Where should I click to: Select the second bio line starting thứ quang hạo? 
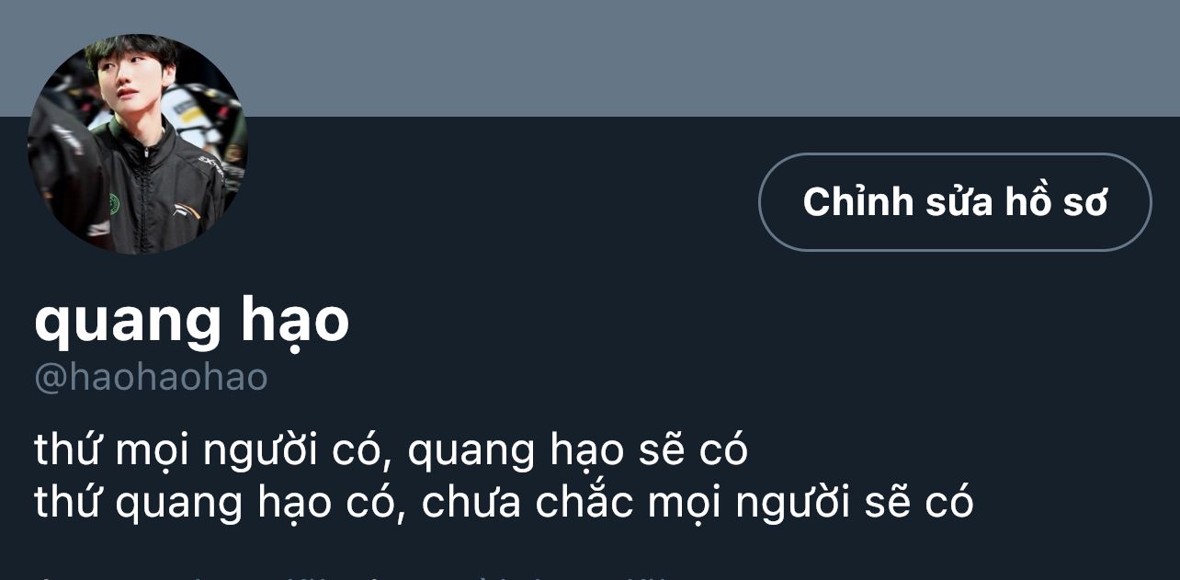(504, 503)
